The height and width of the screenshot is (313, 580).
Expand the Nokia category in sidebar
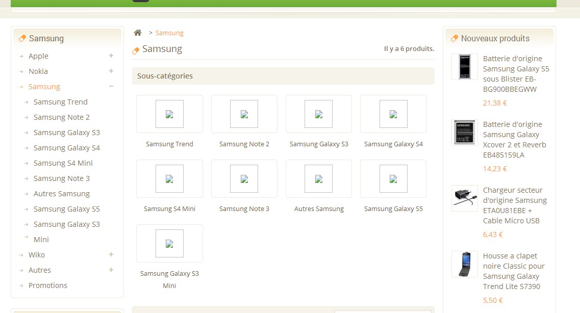(111, 71)
